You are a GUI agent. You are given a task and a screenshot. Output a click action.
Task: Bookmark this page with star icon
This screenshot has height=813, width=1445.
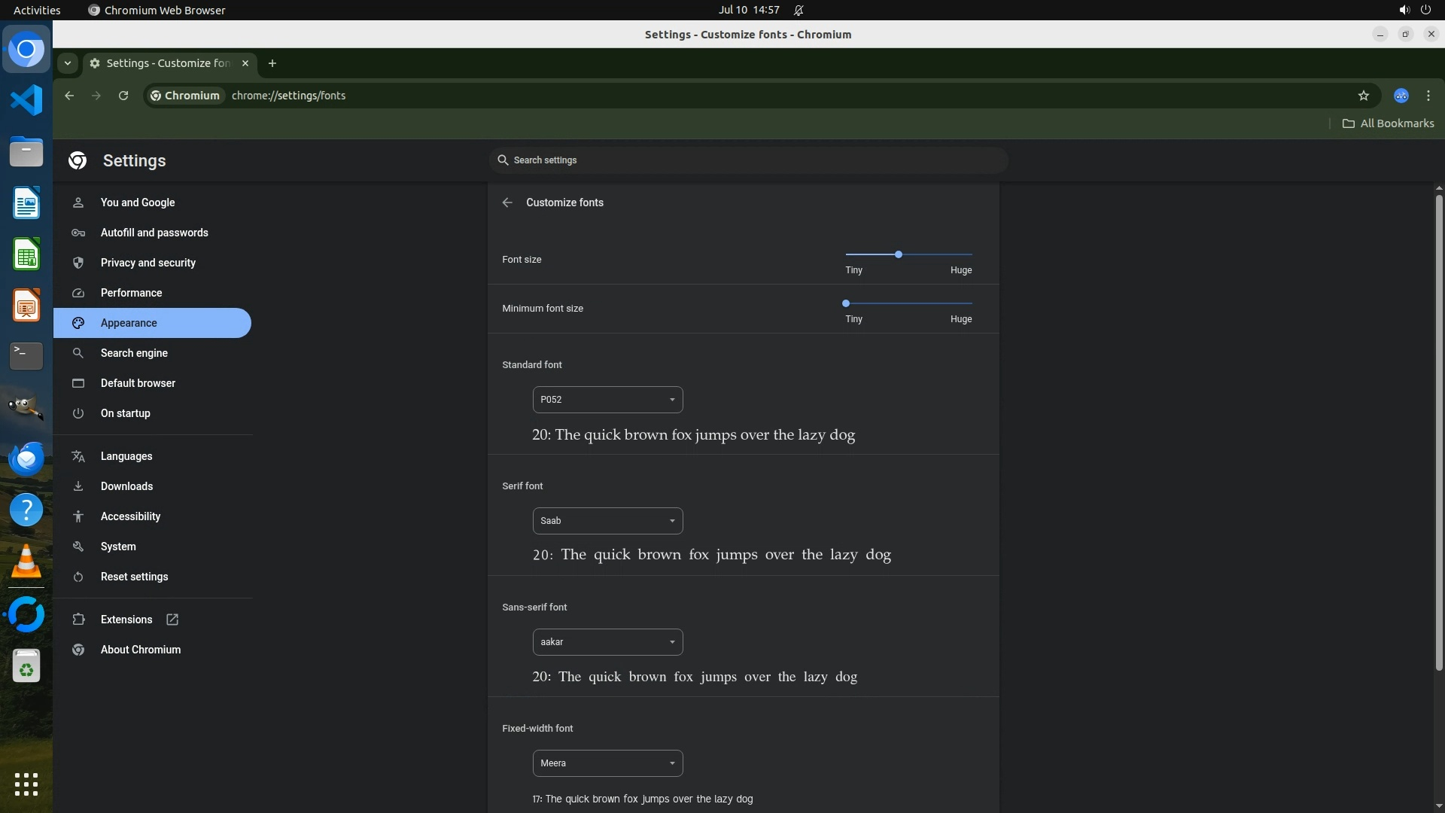coord(1363,96)
